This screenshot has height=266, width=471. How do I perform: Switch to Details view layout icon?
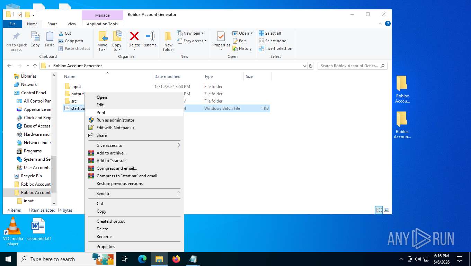379,210
